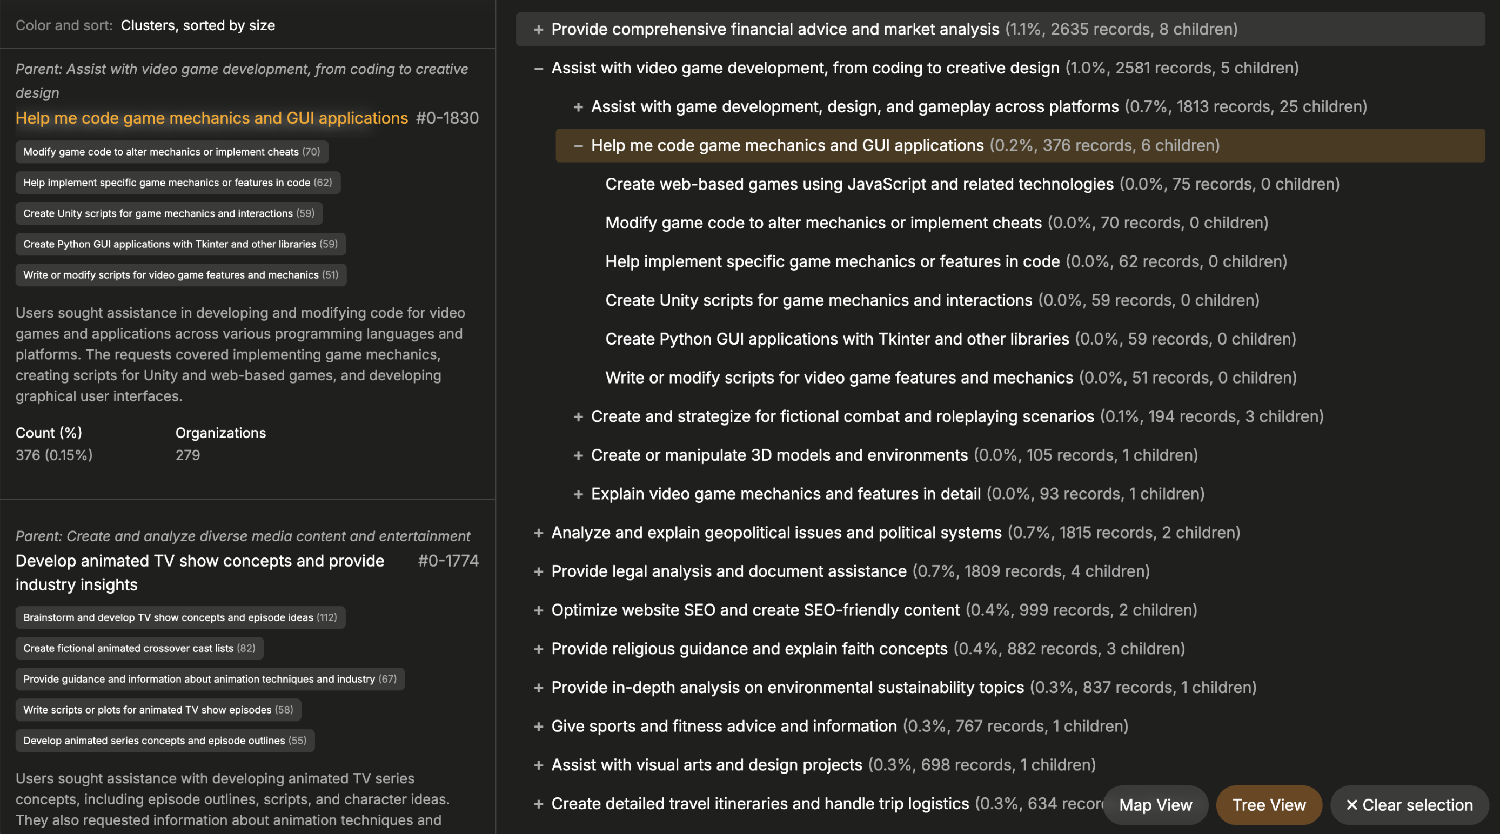
Task: Expand the SEO-friendly content cluster plus icon
Action: [539, 610]
